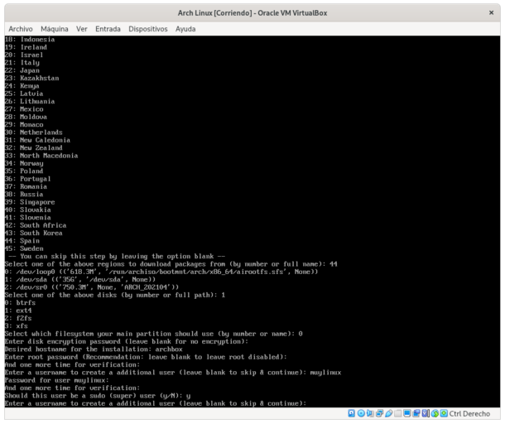The image size is (505, 424).
Task: Click the 'Enter disk encryption password' line
Action: tap(127, 341)
